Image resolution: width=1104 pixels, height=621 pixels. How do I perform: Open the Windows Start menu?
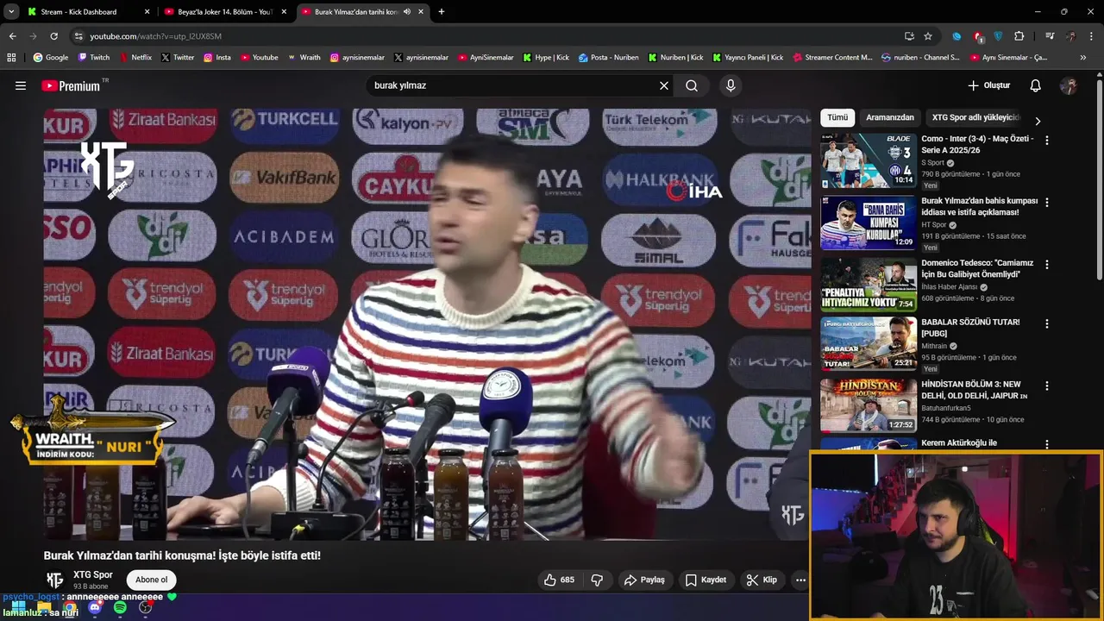point(18,608)
